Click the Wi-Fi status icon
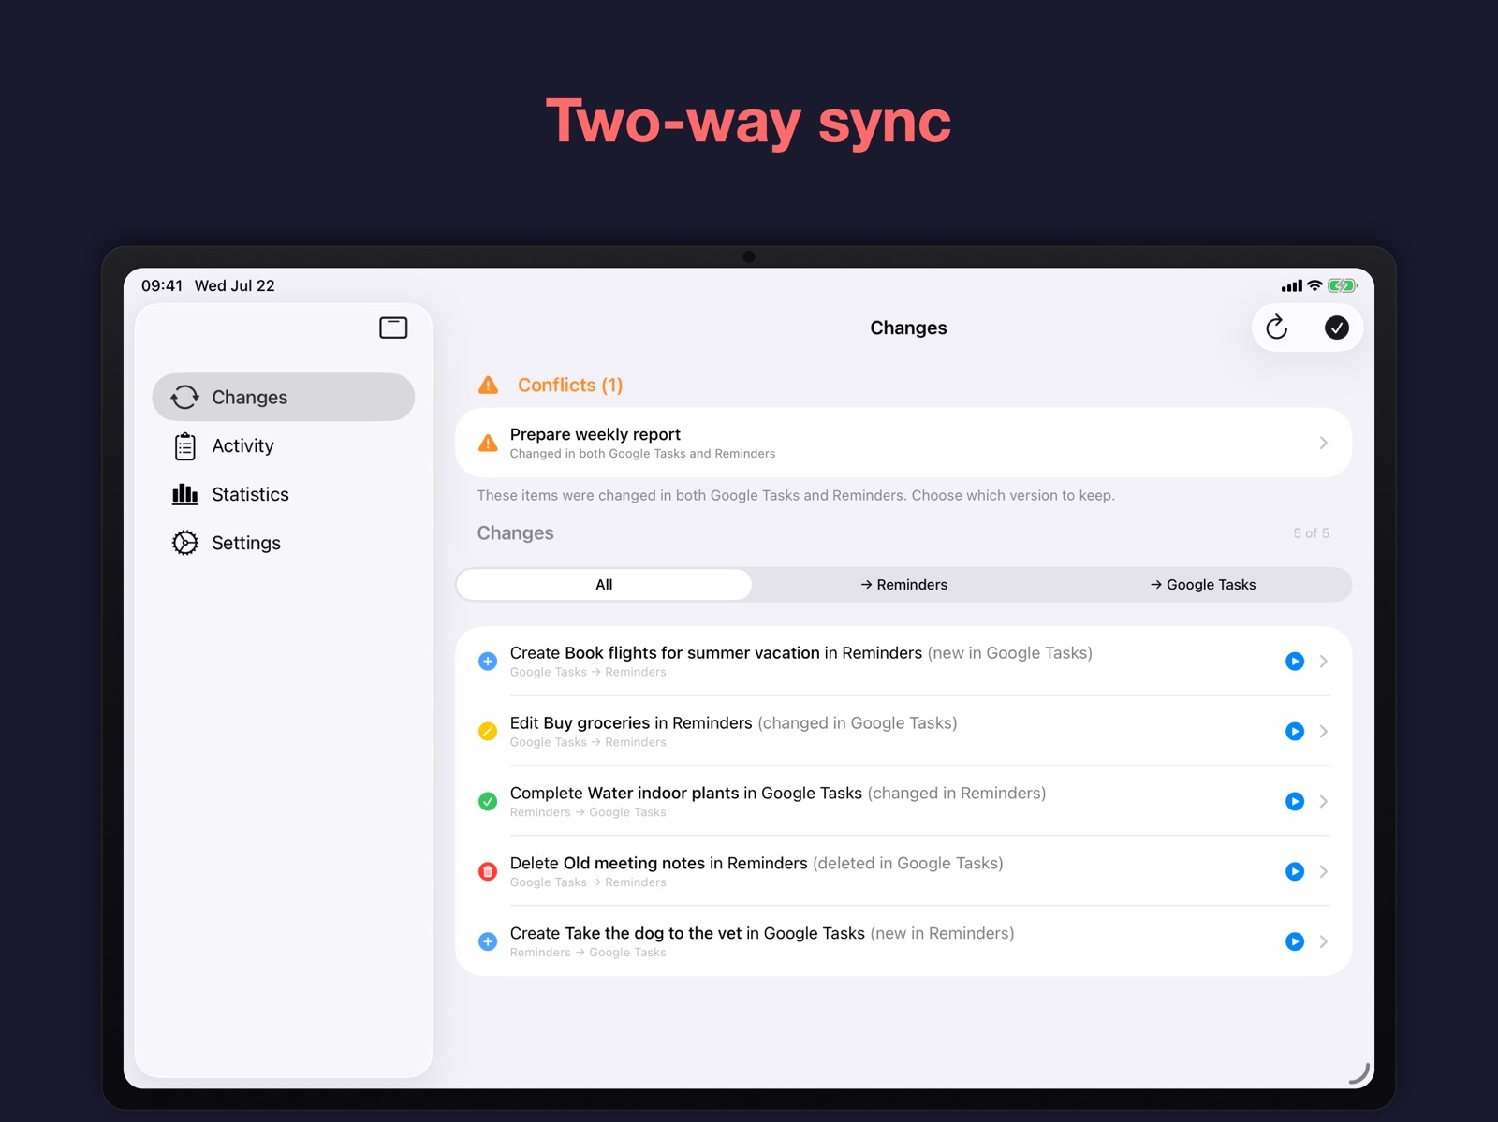The width and height of the screenshot is (1498, 1122). point(1314,285)
